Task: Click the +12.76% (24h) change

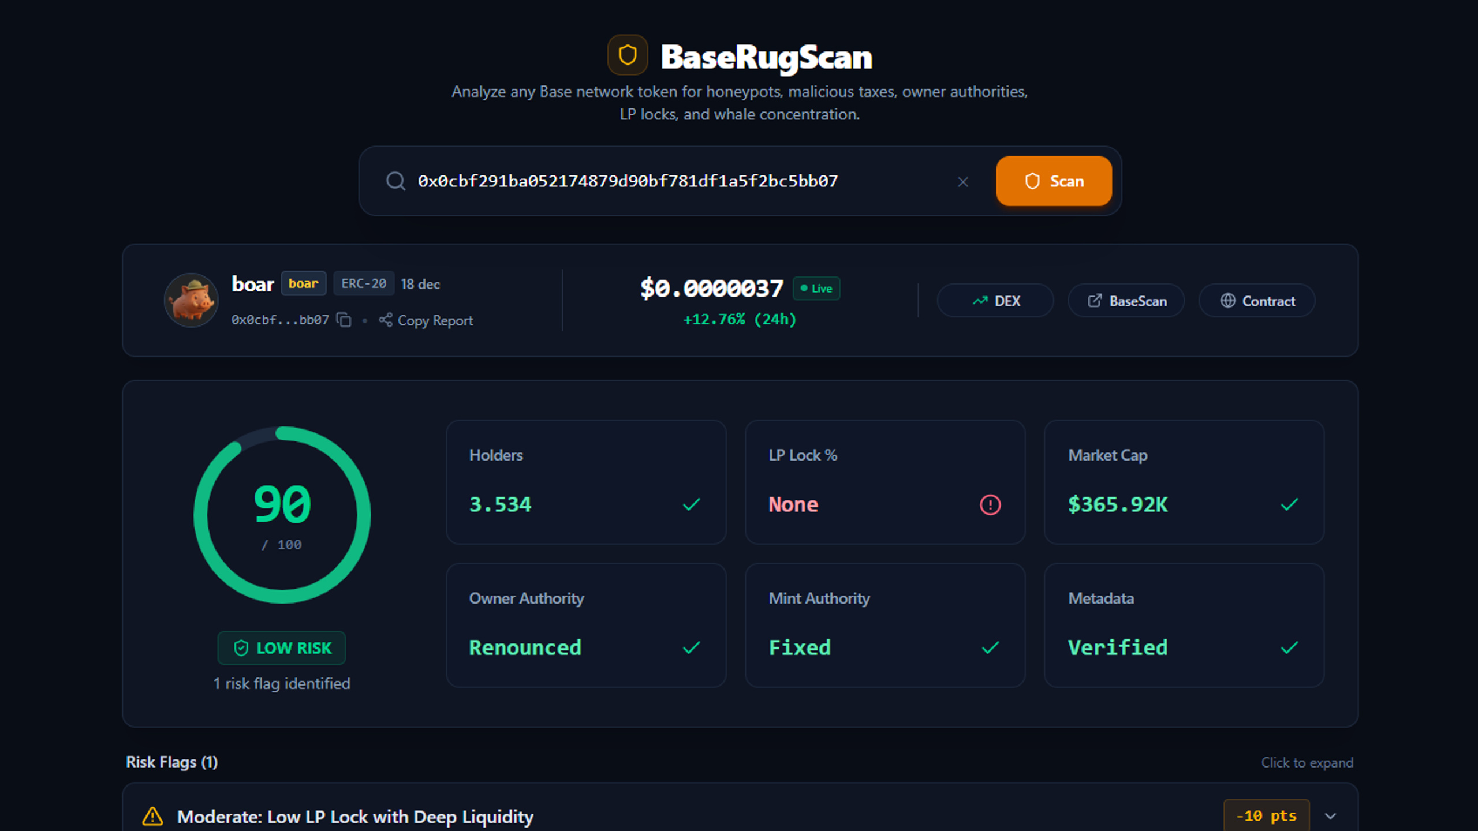Action: click(x=740, y=319)
